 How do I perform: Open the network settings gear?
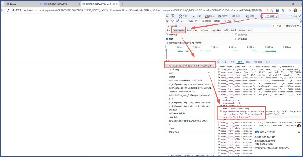[300, 21]
